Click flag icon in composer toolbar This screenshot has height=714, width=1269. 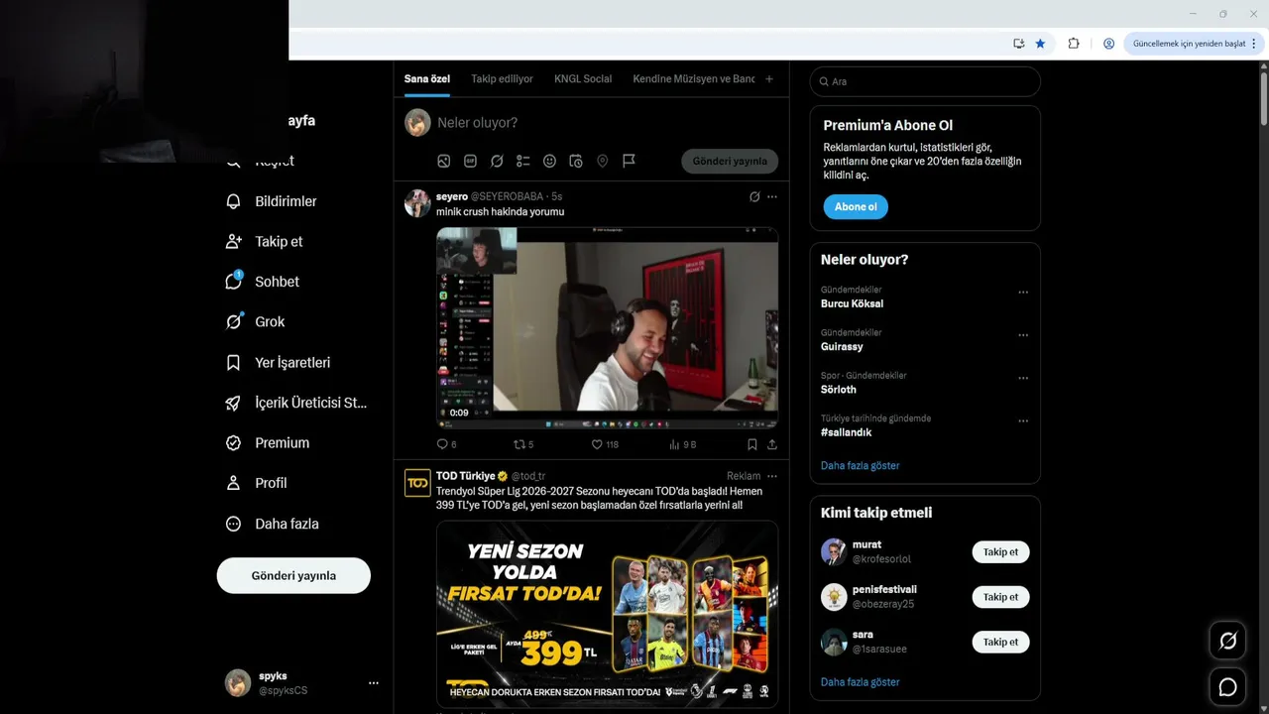click(629, 161)
